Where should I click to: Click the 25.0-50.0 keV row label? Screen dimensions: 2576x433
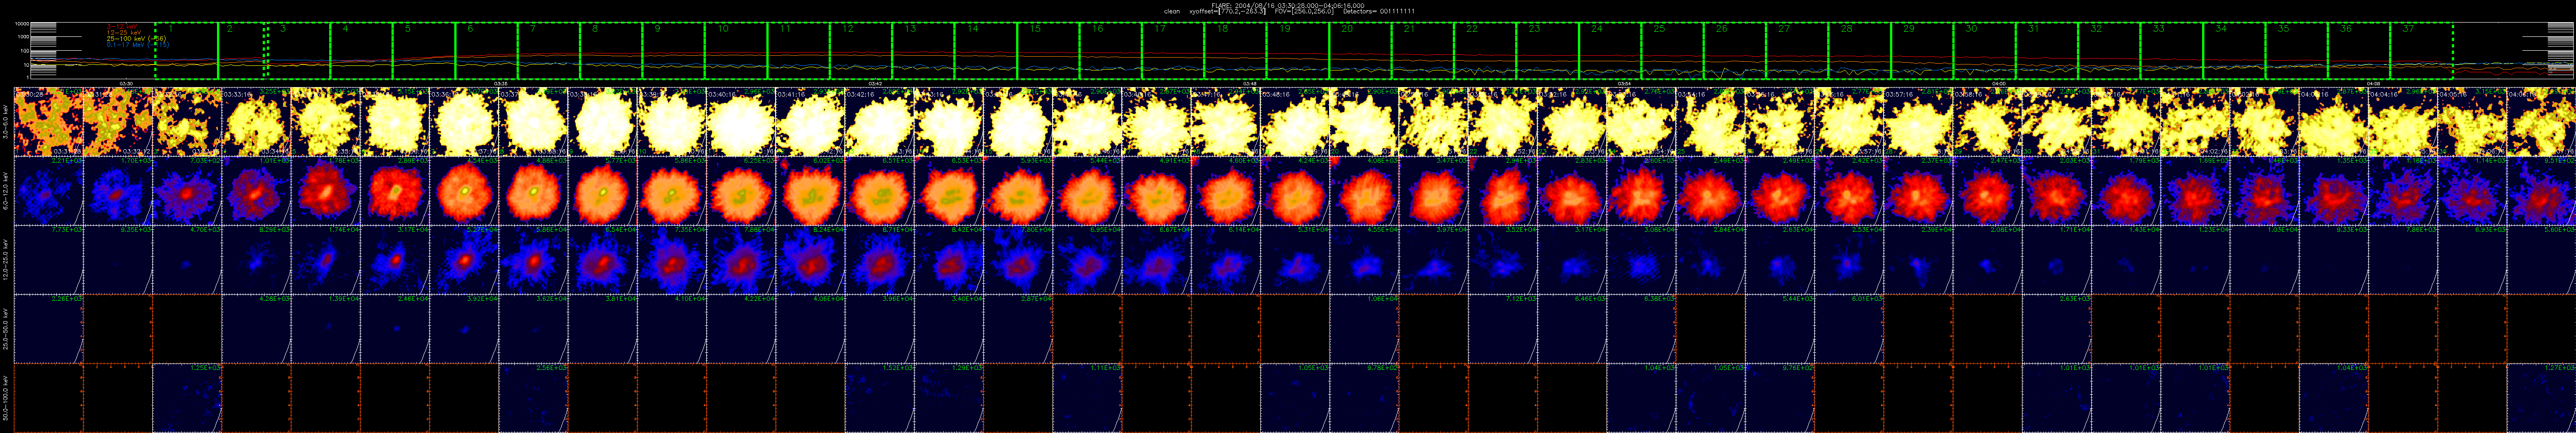[x=7, y=329]
